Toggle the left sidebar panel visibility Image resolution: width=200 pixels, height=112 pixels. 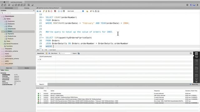click(191, 5)
